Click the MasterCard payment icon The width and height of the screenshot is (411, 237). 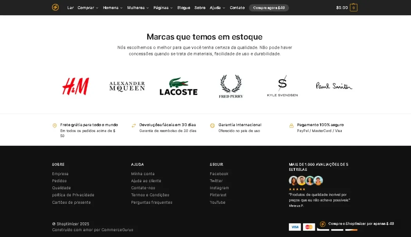(309, 227)
